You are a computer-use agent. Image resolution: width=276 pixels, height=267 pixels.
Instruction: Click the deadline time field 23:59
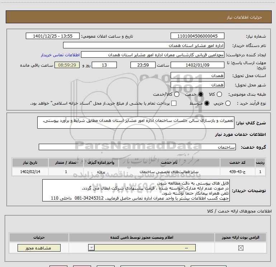click(143, 65)
